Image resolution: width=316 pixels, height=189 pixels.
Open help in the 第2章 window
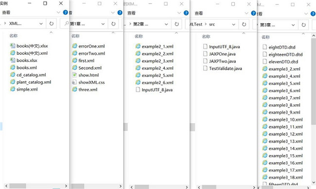[x=186, y=13]
